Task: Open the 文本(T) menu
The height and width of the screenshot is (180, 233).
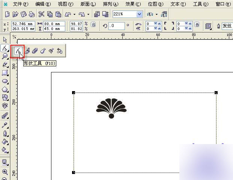Action: [178, 4]
